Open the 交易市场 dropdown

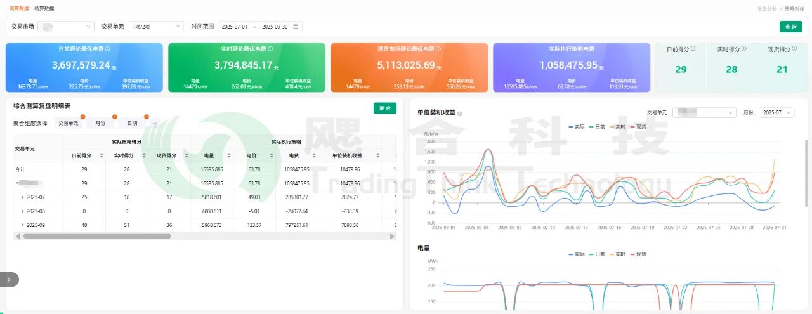click(65, 27)
